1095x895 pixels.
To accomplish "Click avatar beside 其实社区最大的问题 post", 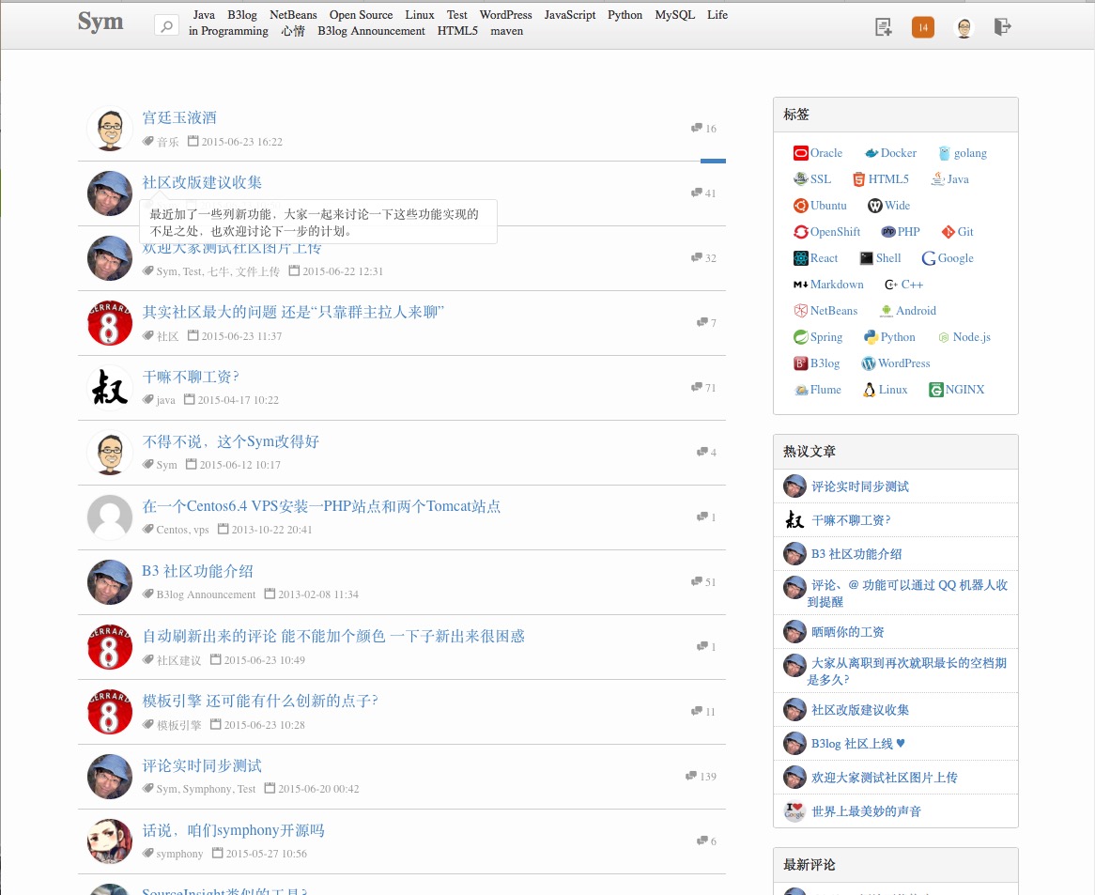I will (x=110, y=323).
